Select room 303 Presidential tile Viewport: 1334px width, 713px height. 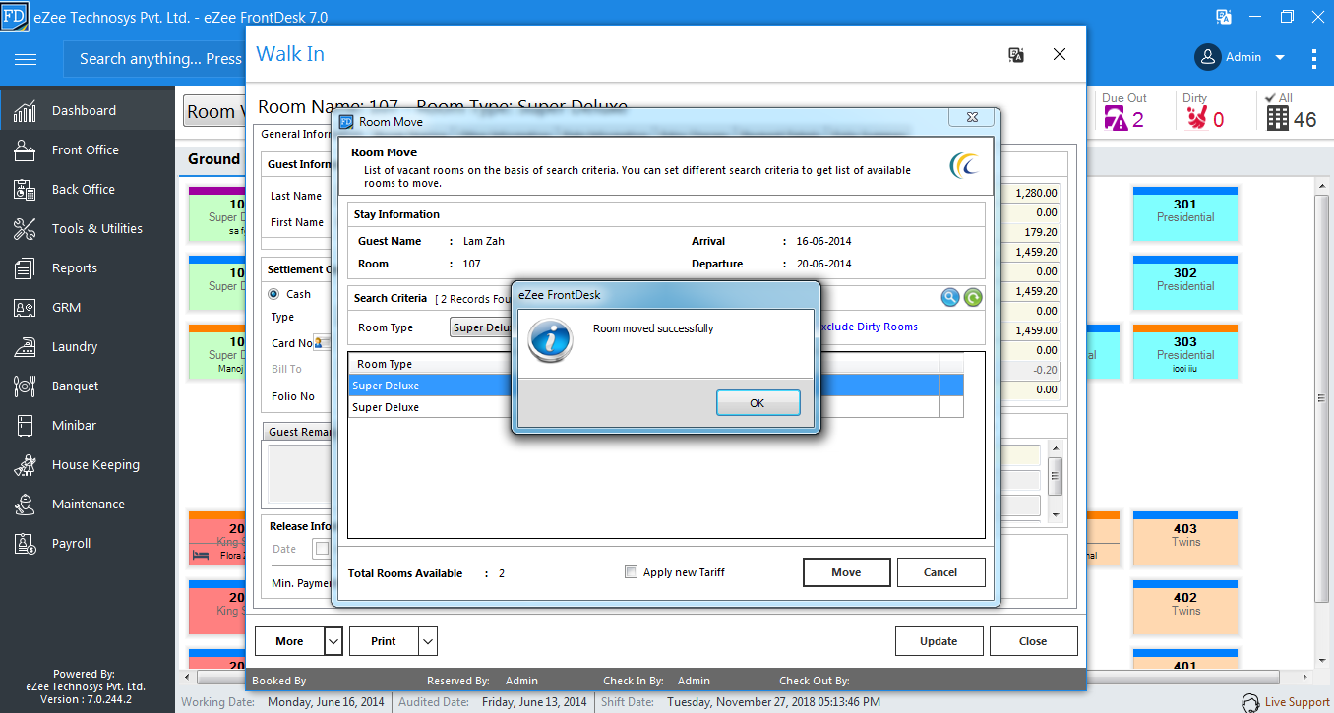(x=1185, y=351)
